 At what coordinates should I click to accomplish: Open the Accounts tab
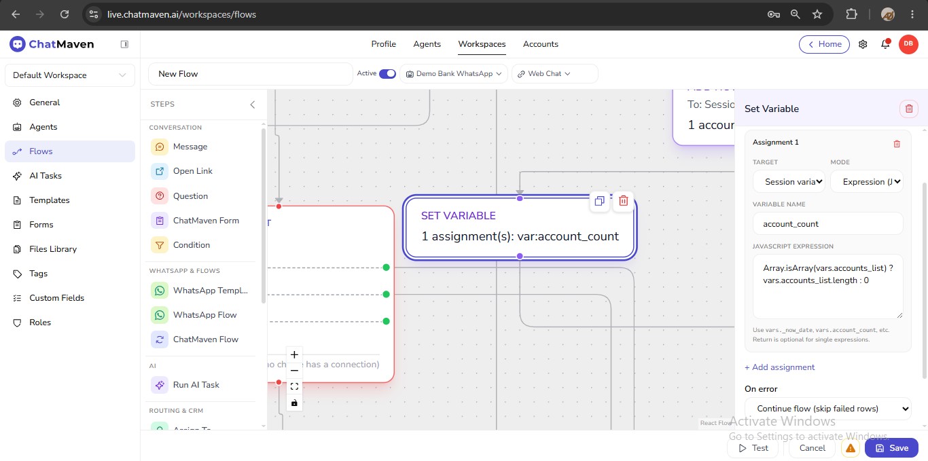(541, 44)
